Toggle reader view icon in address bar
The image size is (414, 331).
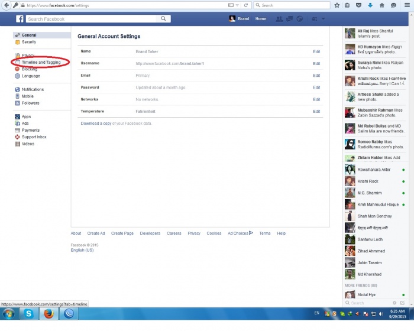[x=231, y=5]
